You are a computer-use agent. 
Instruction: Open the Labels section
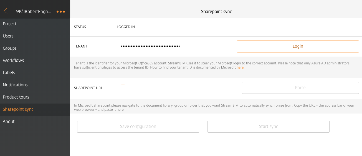(x=35, y=73)
